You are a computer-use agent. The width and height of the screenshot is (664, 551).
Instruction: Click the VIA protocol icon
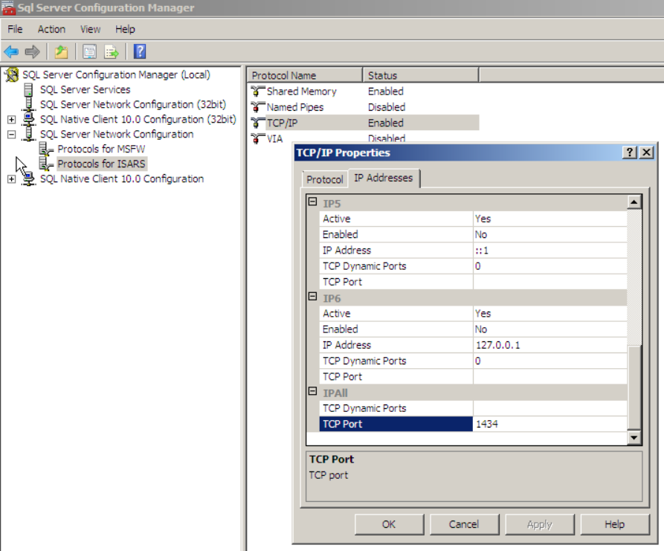pos(257,138)
